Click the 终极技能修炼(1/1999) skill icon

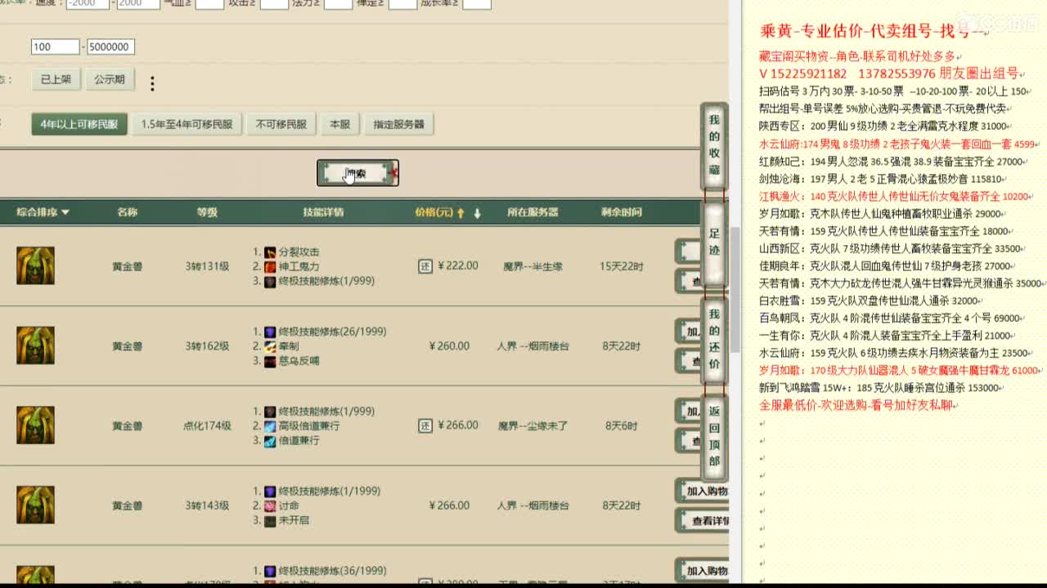(x=270, y=492)
